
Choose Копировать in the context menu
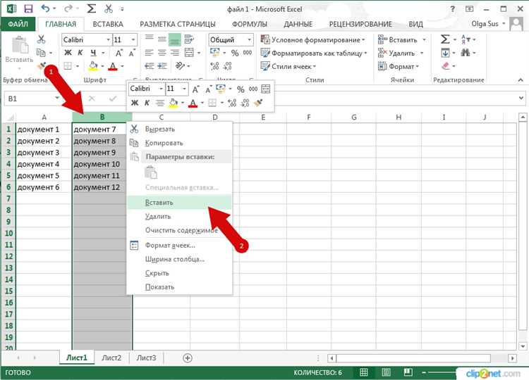(x=179, y=143)
